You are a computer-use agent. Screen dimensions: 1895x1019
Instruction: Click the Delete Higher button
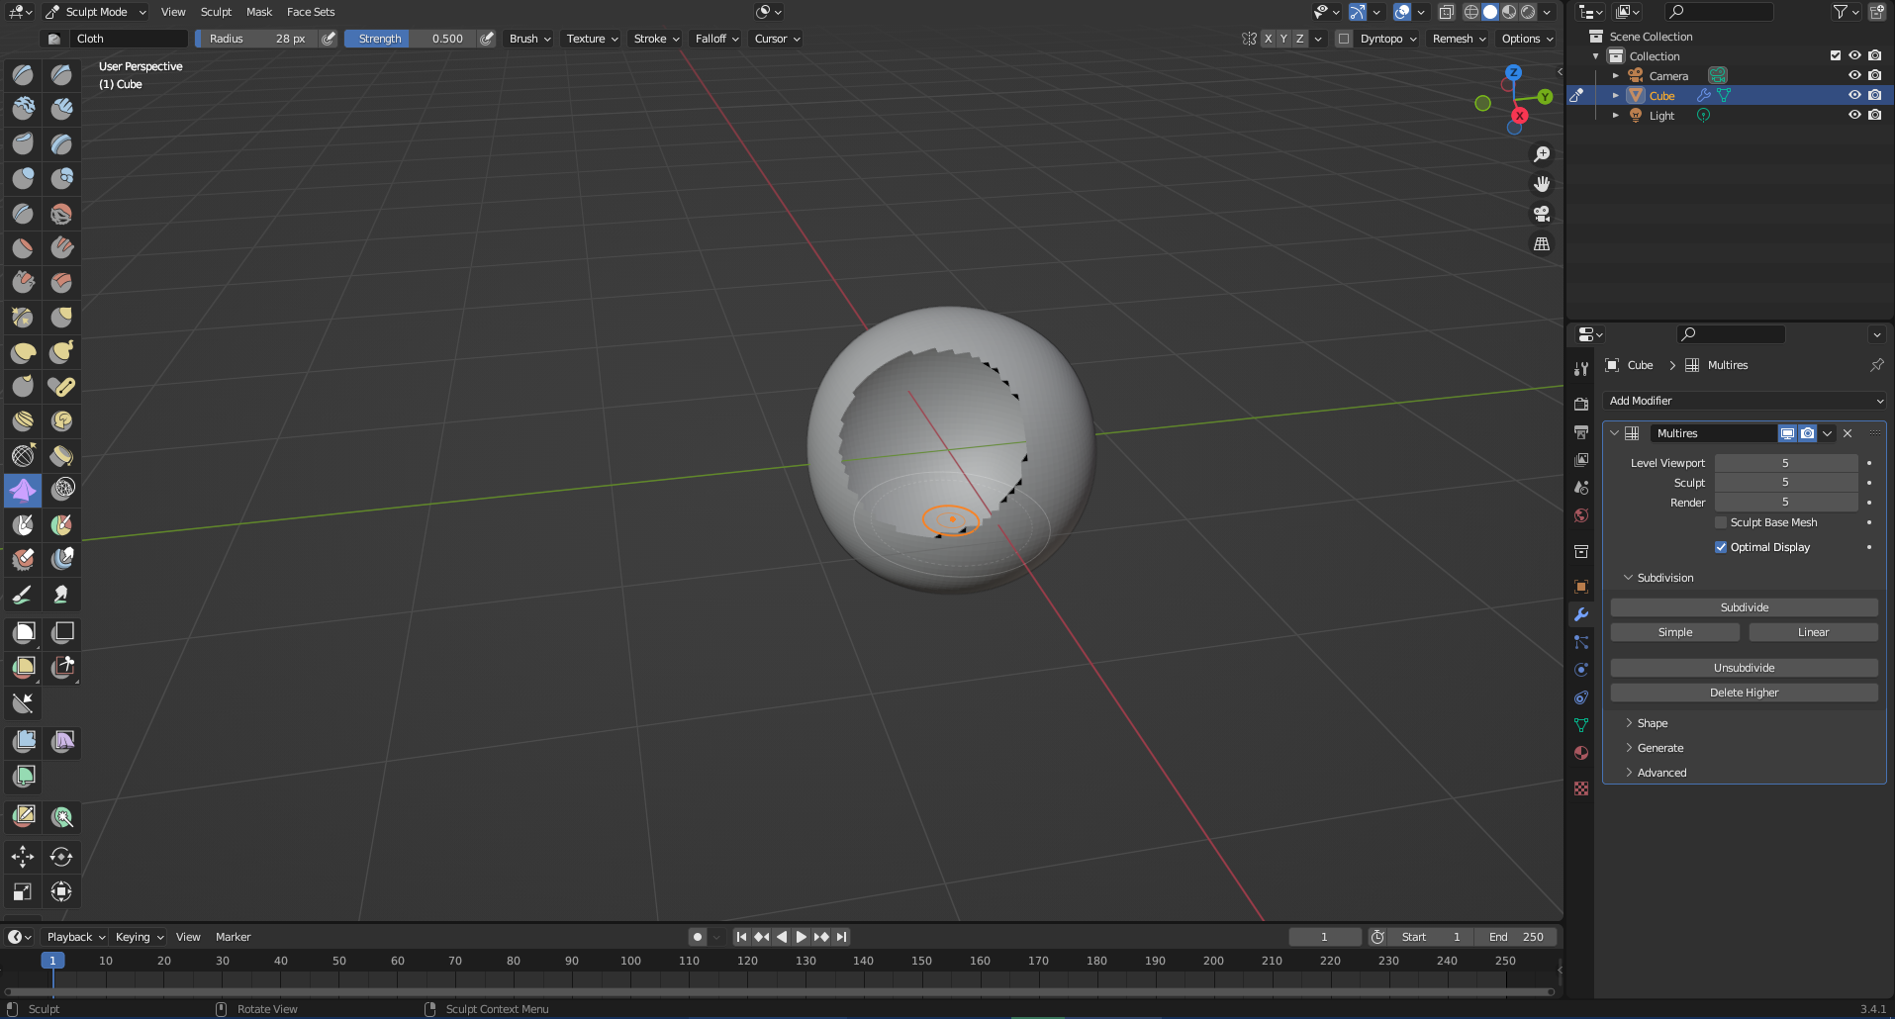point(1744,693)
